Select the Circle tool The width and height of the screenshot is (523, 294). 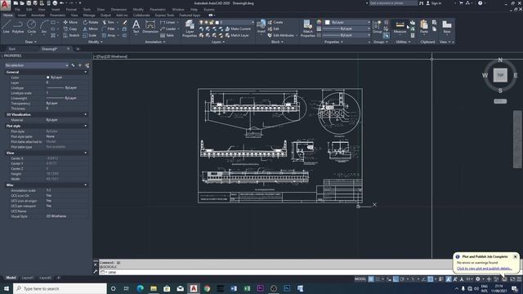pyautogui.click(x=31, y=26)
